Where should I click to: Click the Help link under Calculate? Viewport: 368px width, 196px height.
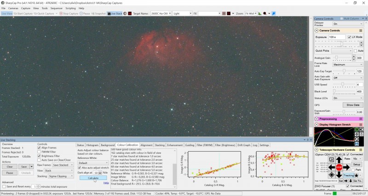tap(106, 183)
